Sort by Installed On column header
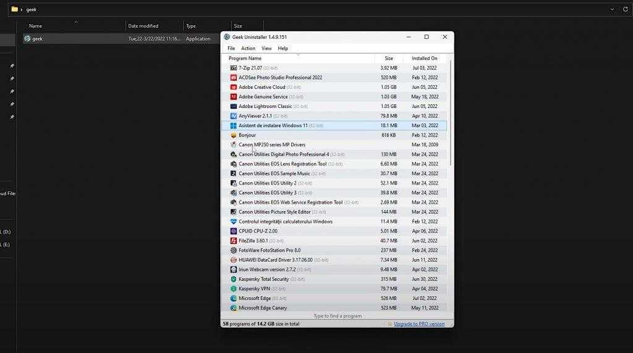The width and height of the screenshot is (633, 353). coord(425,59)
